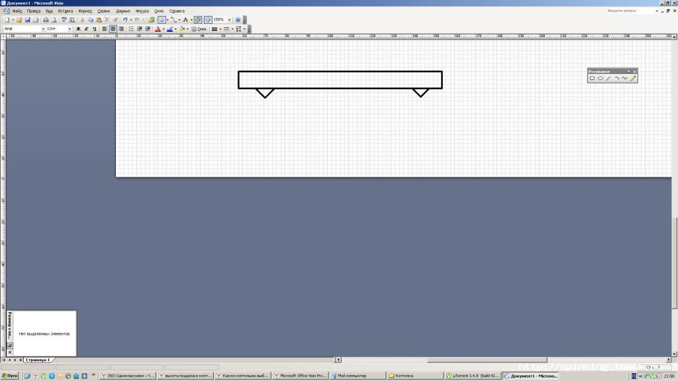This screenshot has height=381, width=678.
Task: Toggle italic formatting (К)
Action: coord(86,29)
